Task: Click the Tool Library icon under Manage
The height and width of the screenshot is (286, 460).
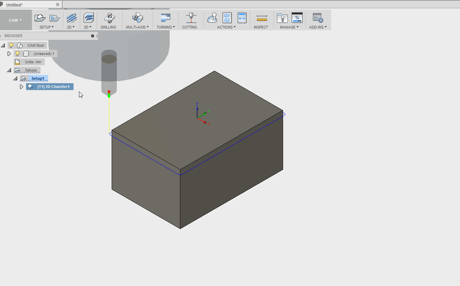Action: tap(282, 17)
